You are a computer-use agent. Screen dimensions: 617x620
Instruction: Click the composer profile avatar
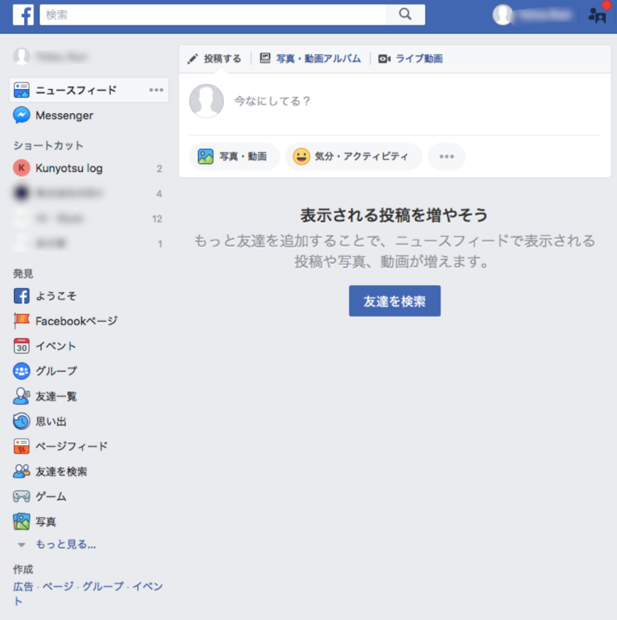pyautogui.click(x=206, y=101)
